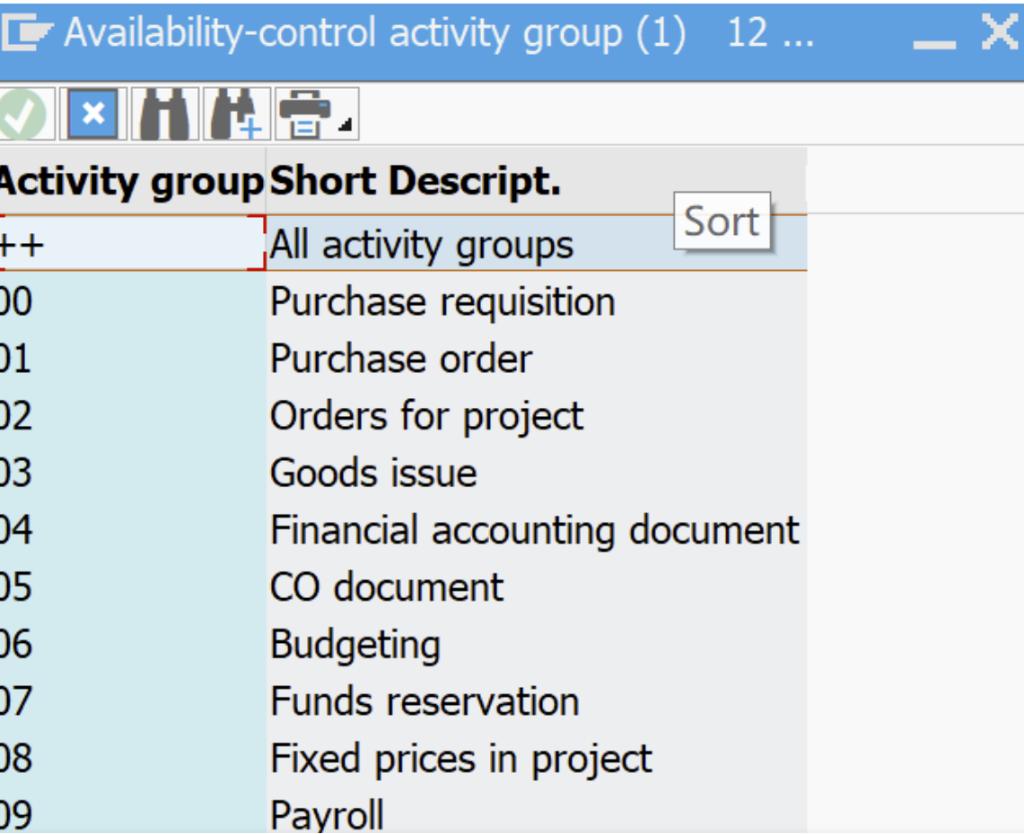Sort by Activity group column header
This screenshot has height=834, width=1024.
pyautogui.click(x=131, y=181)
